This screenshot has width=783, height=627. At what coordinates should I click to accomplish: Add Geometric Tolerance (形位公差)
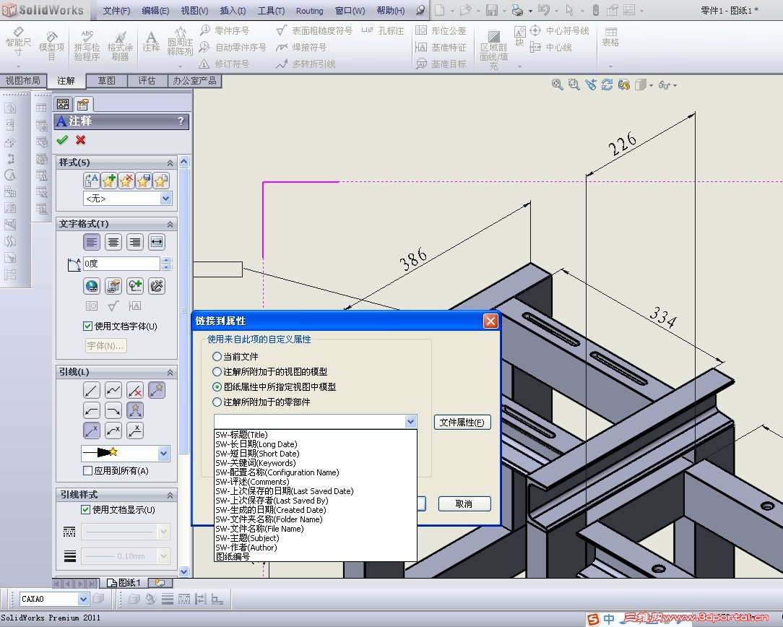[441, 30]
